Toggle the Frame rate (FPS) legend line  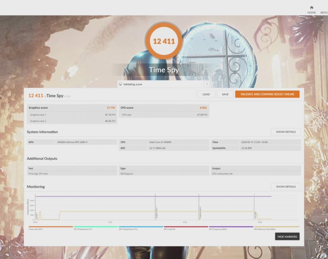coord(51,228)
